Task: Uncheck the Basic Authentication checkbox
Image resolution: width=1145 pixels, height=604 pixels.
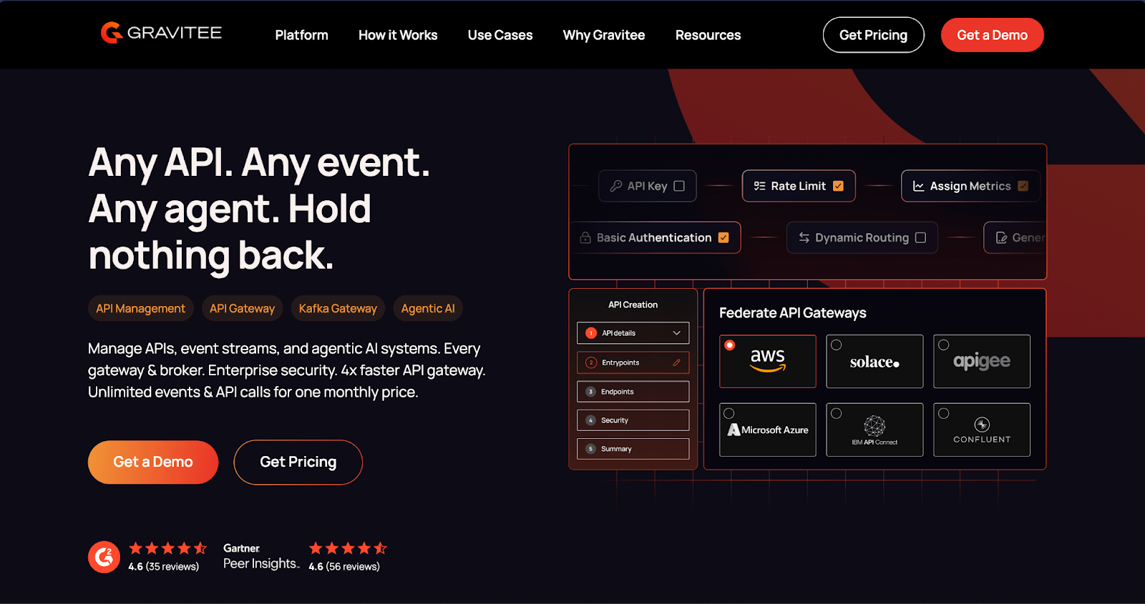Action: click(x=723, y=237)
